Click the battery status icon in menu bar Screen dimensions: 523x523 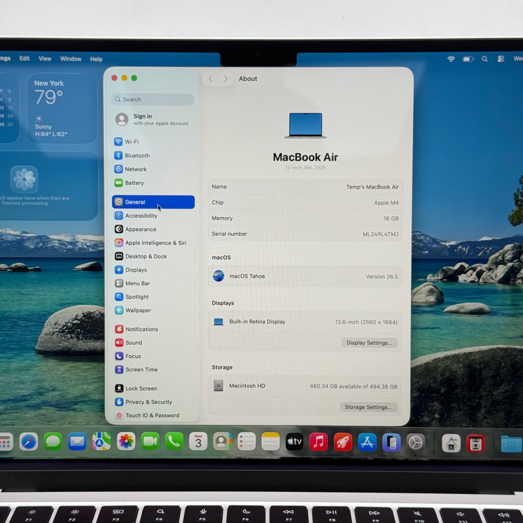(x=468, y=59)
